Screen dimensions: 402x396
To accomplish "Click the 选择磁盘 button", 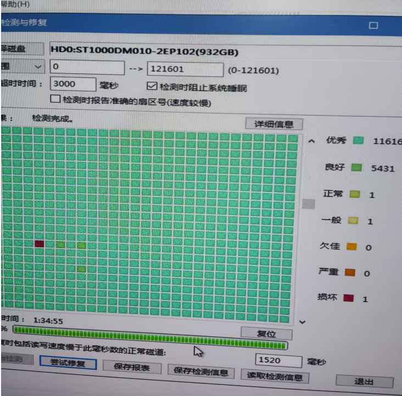I will [x=22, y=49].
